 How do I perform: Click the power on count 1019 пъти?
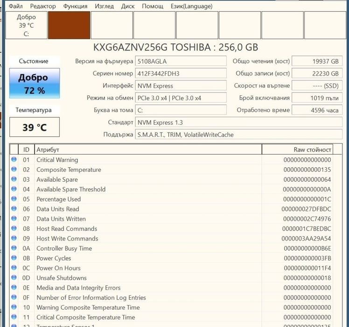(x=317, y=98)
